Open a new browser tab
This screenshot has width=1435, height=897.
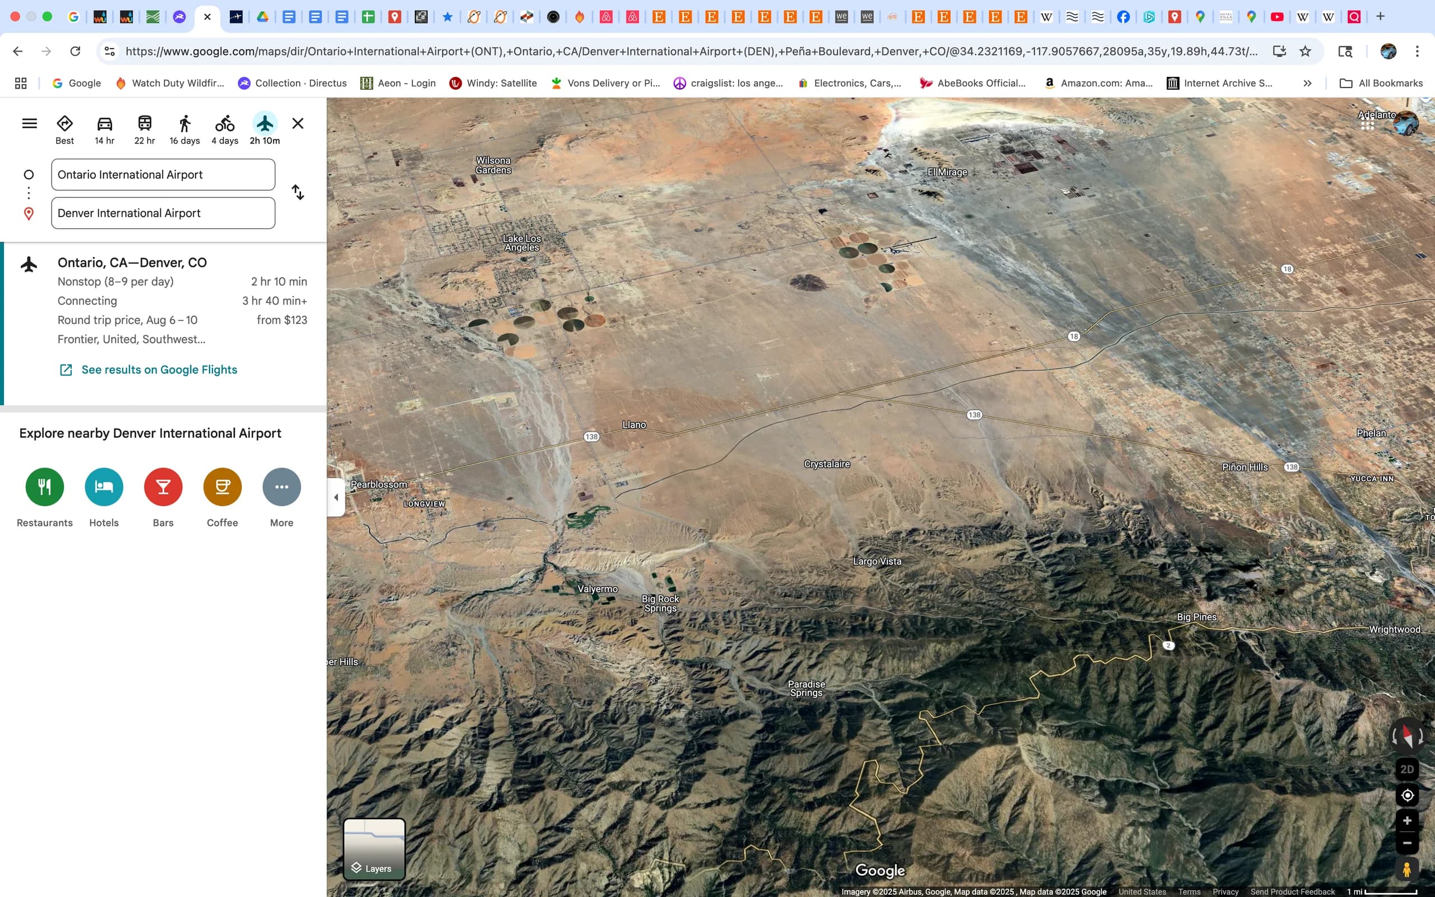click(x=1381, y=17)
